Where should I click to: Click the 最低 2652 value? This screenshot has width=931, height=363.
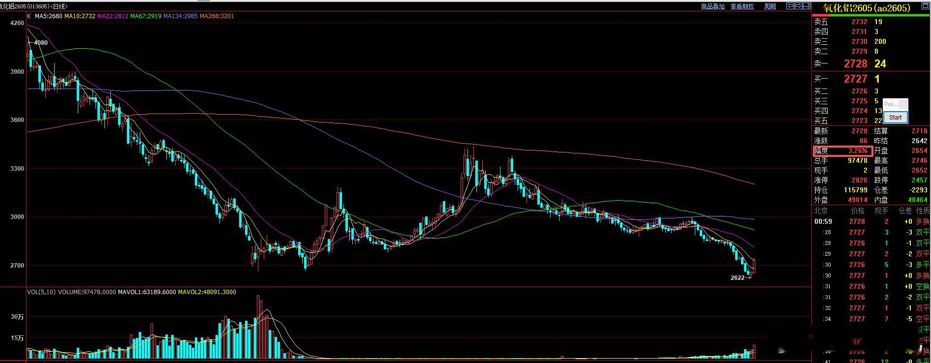click(920, 171)
